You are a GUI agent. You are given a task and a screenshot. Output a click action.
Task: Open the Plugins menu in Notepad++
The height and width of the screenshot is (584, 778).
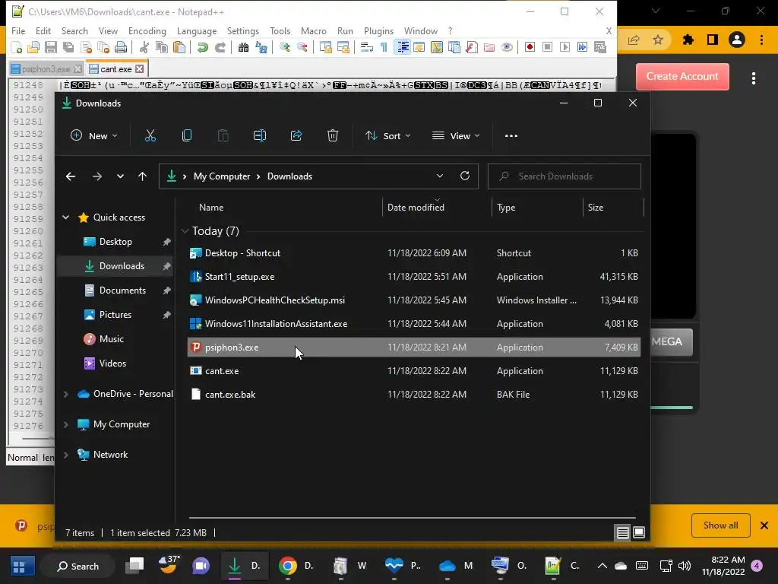378,30
